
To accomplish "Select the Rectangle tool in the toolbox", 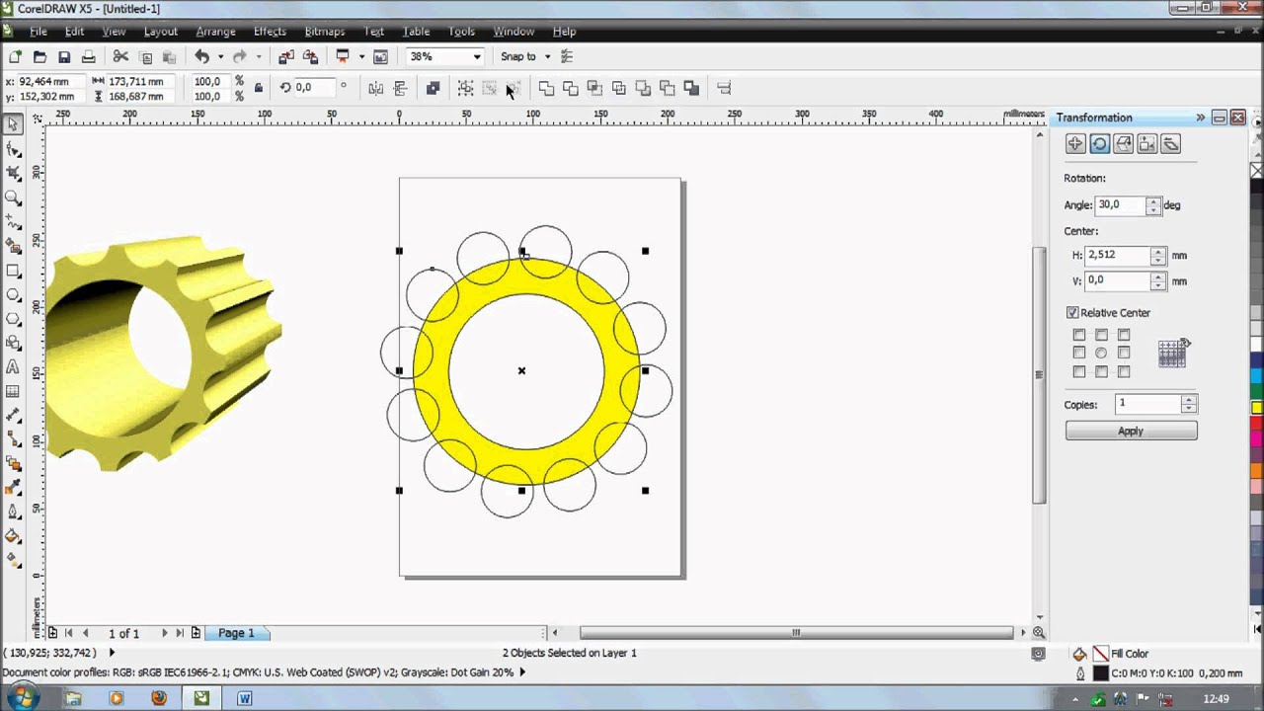I will coord(13,270).
